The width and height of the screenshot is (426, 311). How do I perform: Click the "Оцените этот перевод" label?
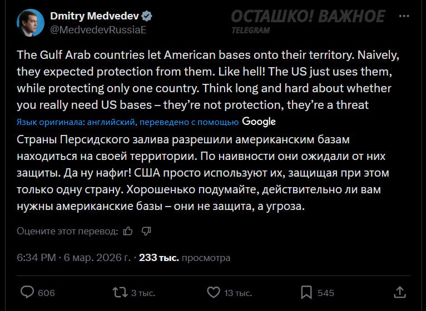(x=67, y=230)
